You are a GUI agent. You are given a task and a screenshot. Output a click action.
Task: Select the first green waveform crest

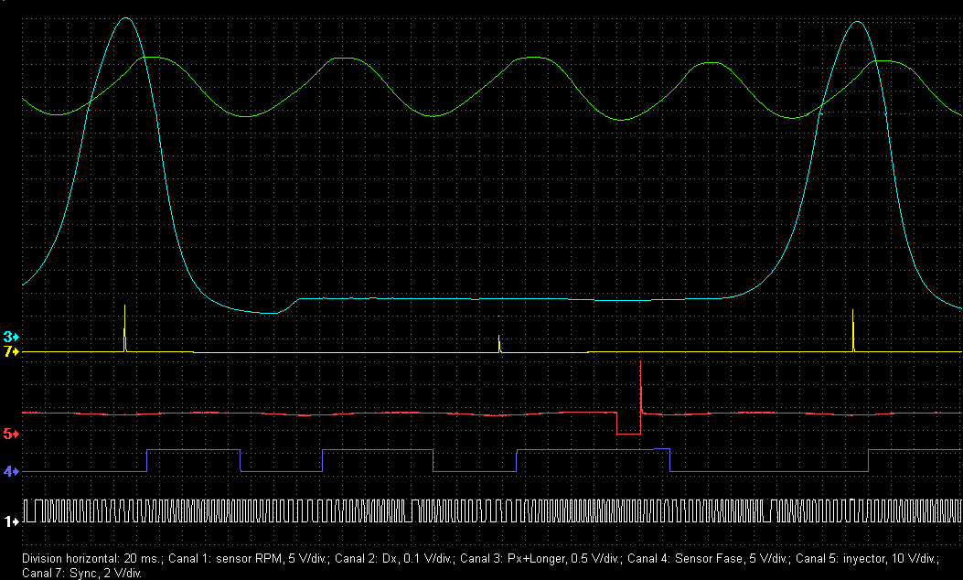tap(152, 58)
